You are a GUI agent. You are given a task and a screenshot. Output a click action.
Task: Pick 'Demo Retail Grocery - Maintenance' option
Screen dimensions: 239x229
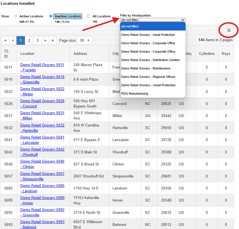153,68
